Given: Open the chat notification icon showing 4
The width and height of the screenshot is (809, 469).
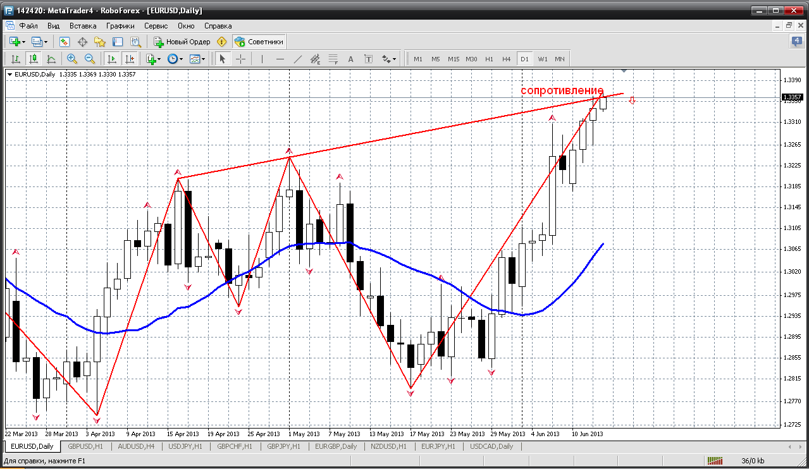Looking at the screenshot, I should coord(797,42).
